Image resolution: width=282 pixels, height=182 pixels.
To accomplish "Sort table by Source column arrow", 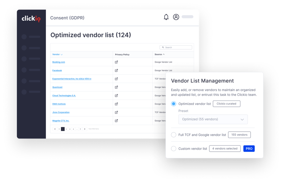I will pos(164,54).
